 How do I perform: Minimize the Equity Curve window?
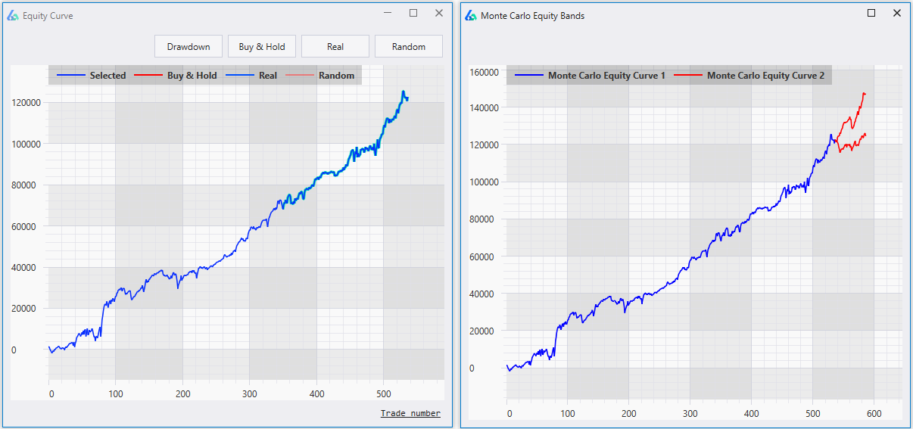tap(388, 14)
